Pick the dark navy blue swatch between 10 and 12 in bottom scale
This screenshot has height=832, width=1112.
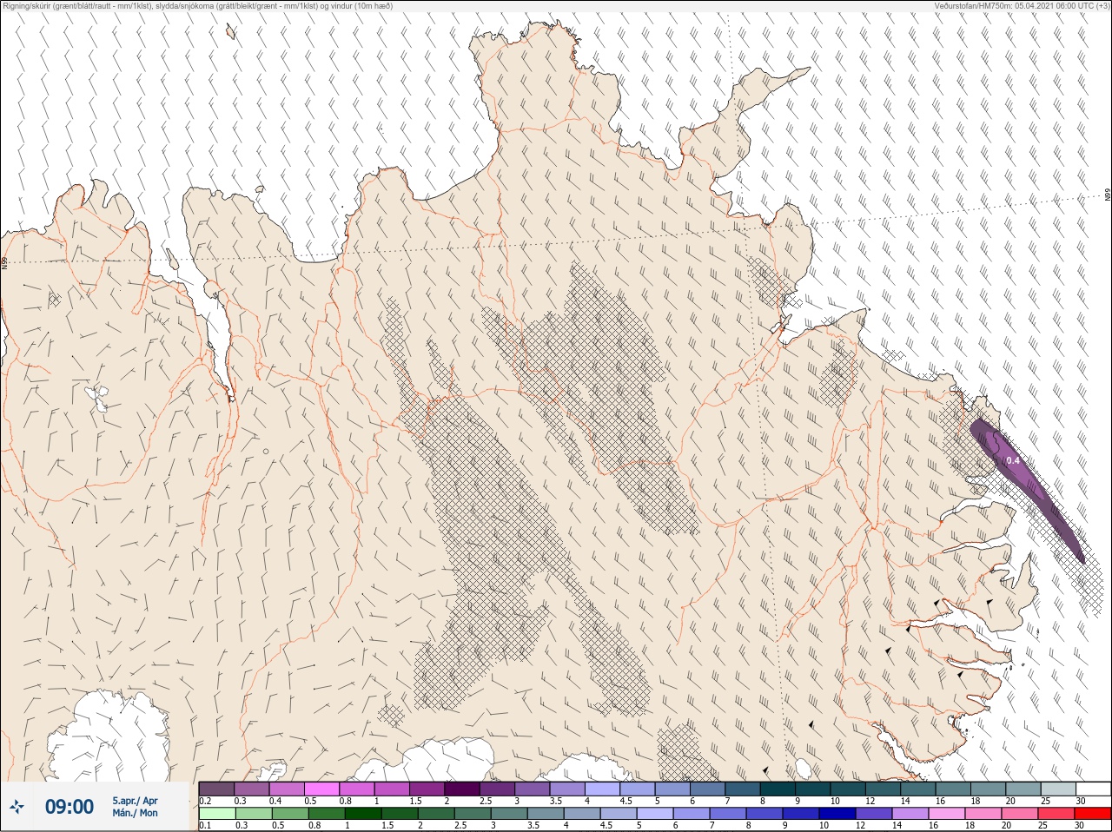[x=838, y=814]
